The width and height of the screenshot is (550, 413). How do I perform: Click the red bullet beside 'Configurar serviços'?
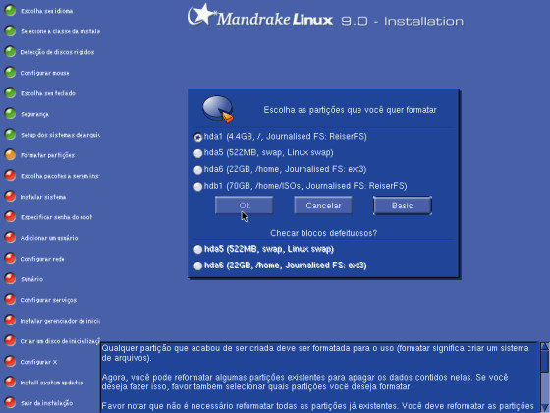[10, 300]
